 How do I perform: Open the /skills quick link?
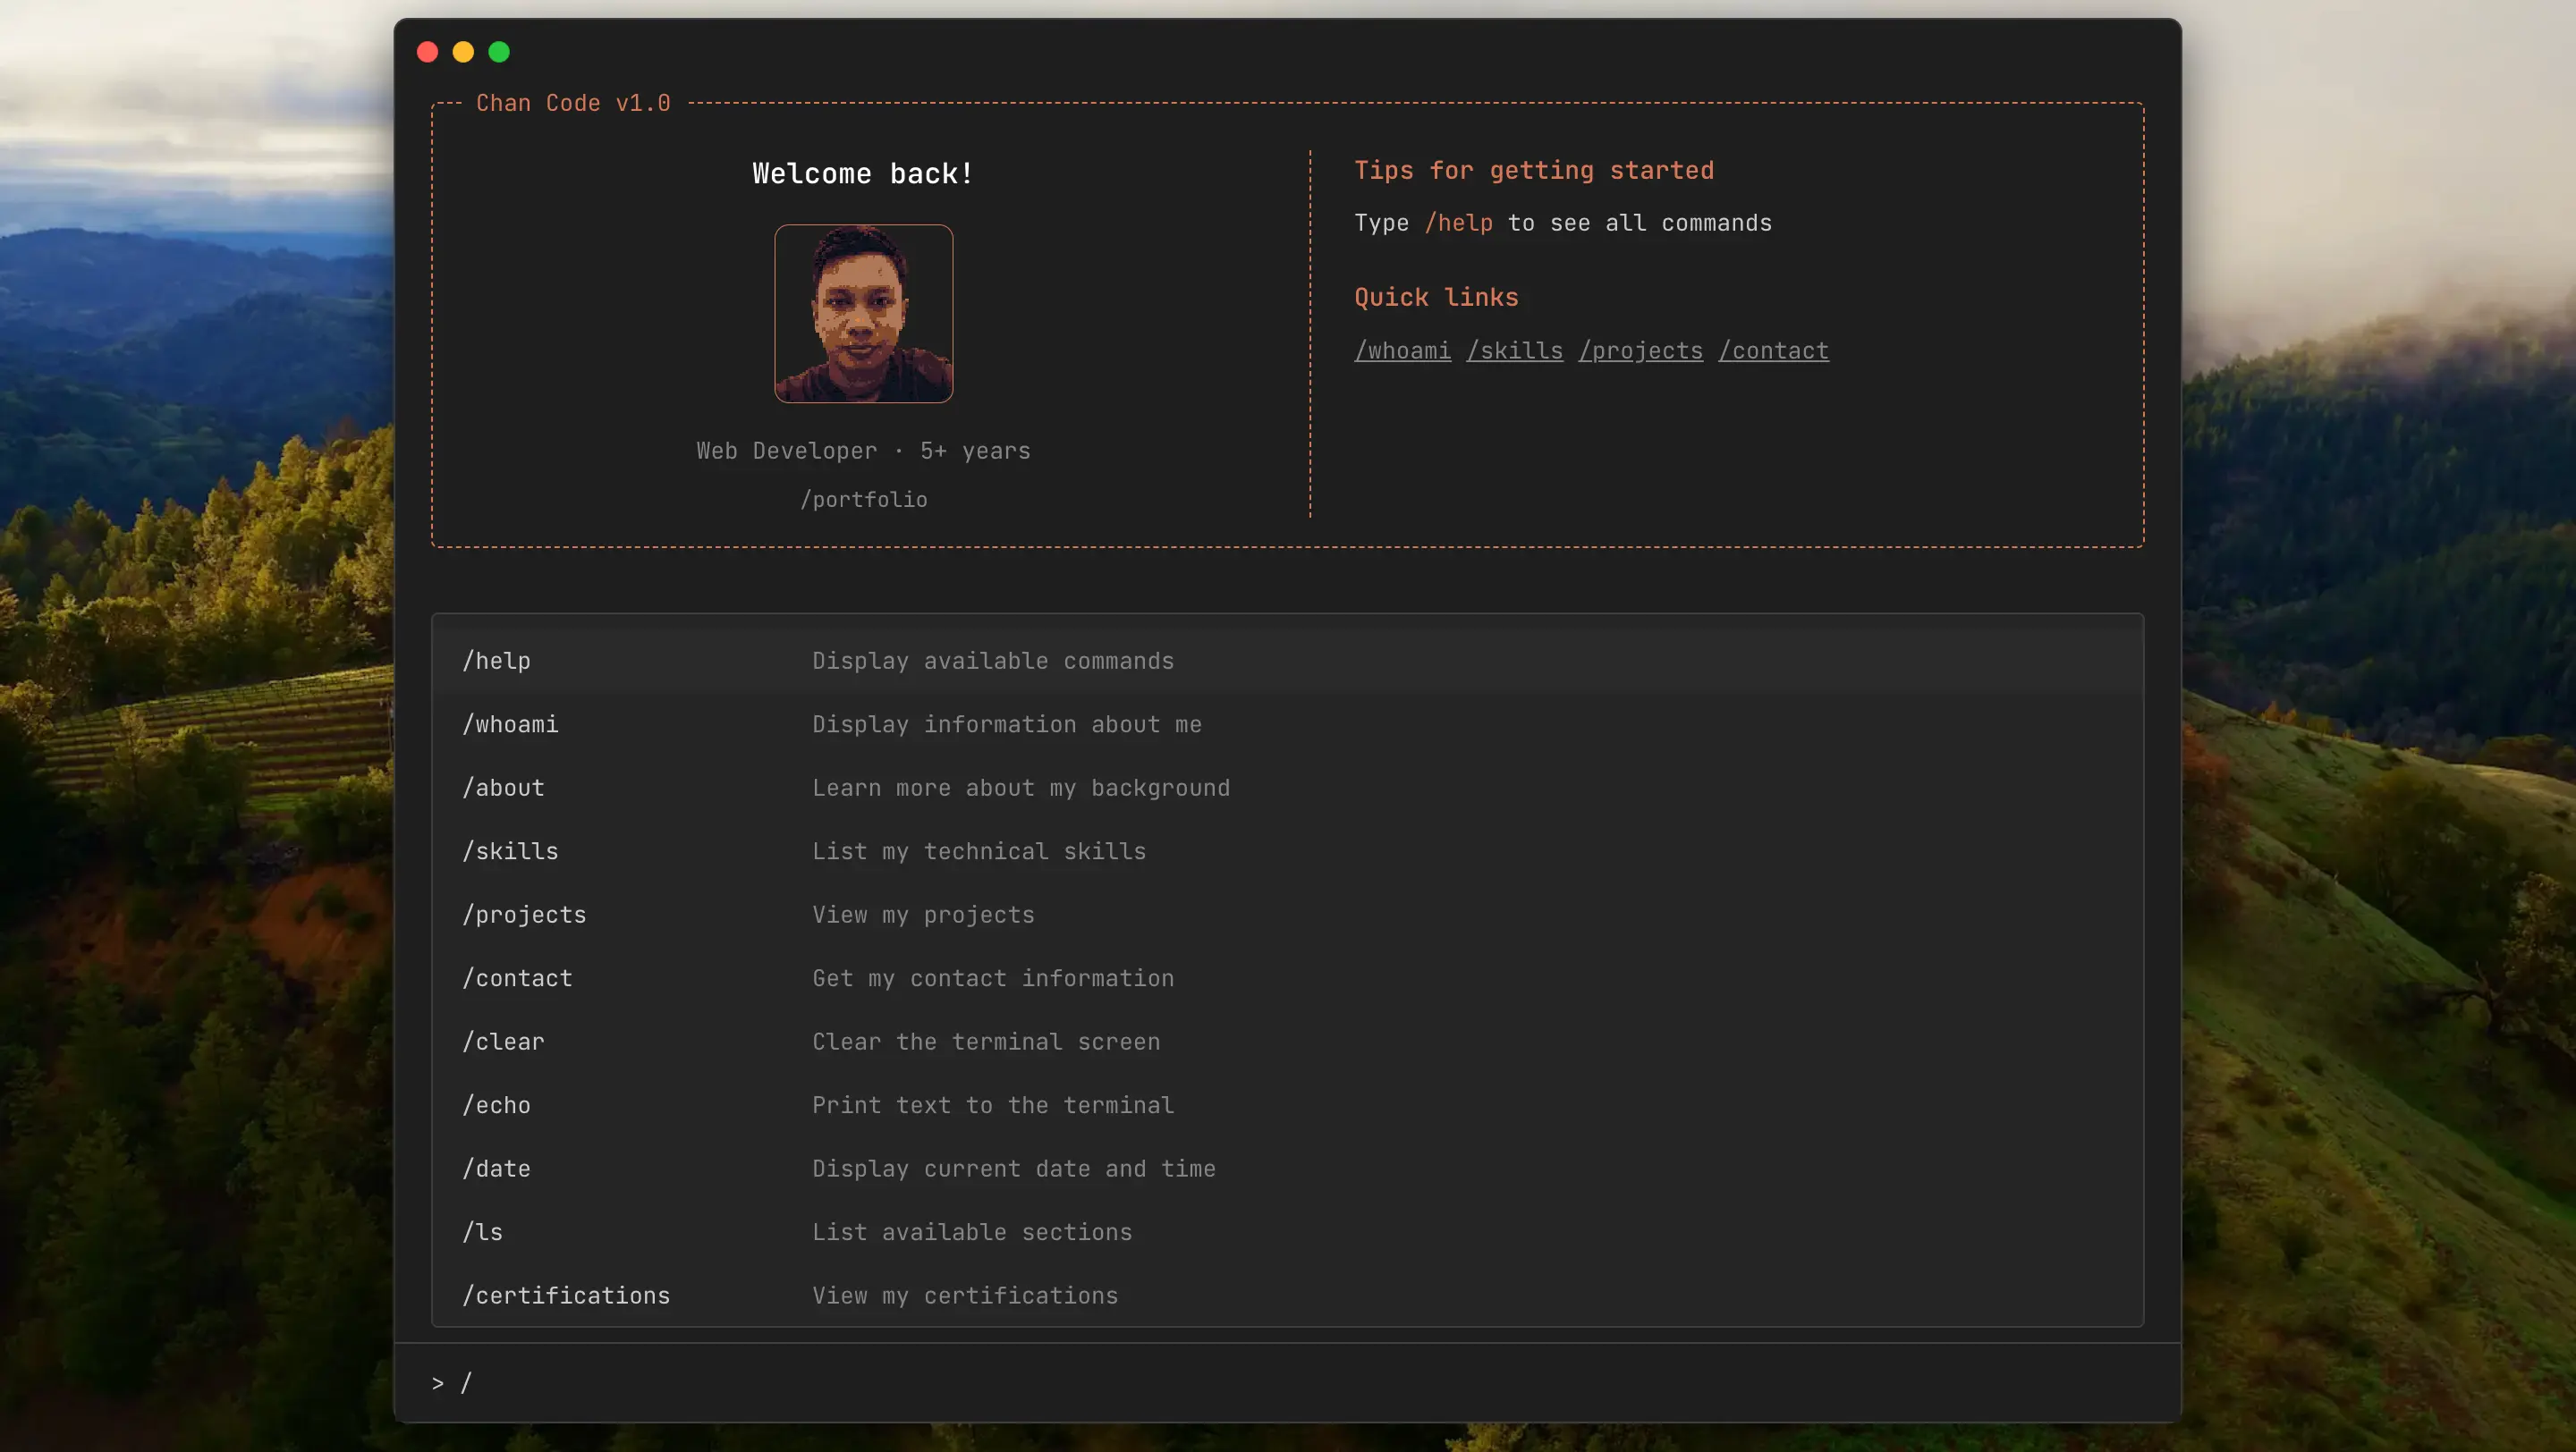1514,350
